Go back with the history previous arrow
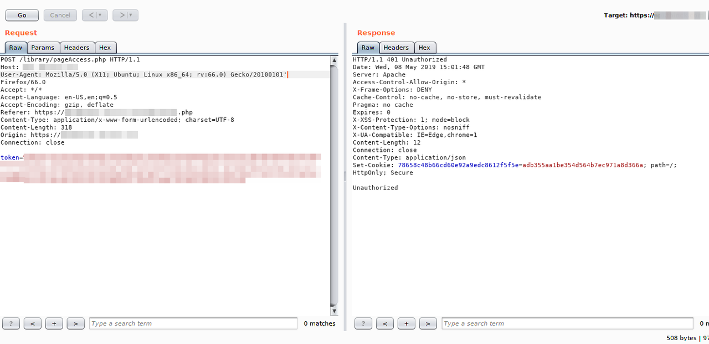 tap(91, 16)
